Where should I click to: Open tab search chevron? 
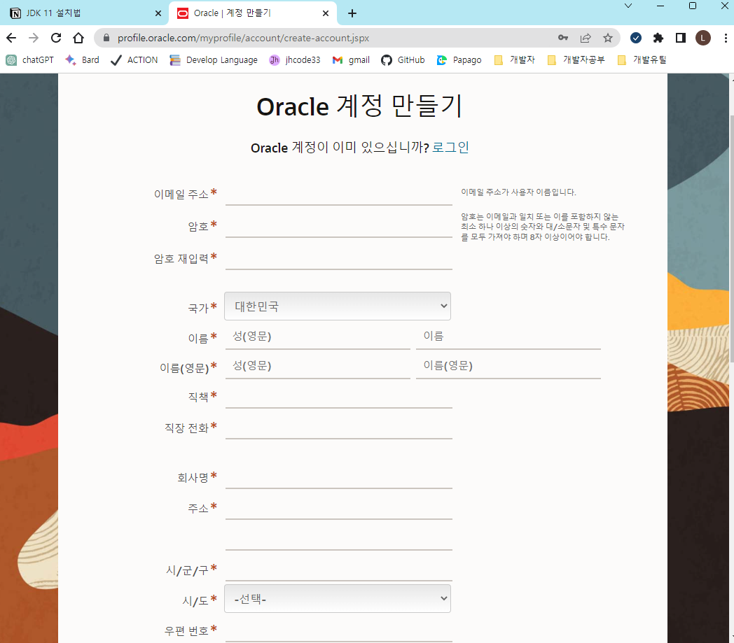628,6
